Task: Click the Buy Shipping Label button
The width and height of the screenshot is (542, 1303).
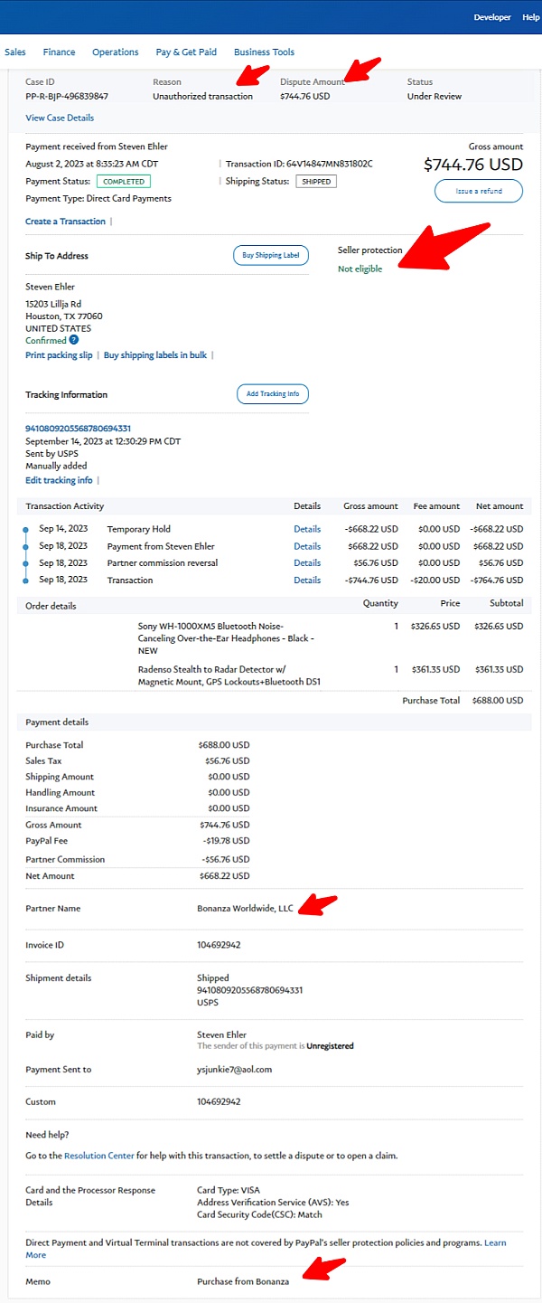Action: coord(271,256)
